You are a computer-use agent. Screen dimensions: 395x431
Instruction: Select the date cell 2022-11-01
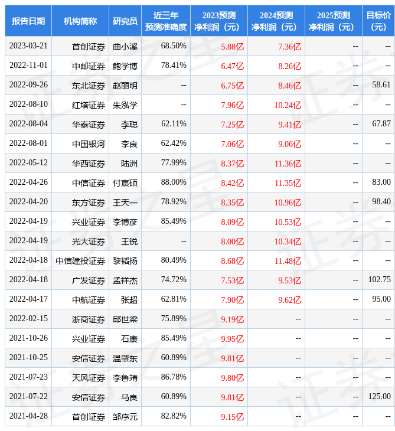(x=28, y=66)
